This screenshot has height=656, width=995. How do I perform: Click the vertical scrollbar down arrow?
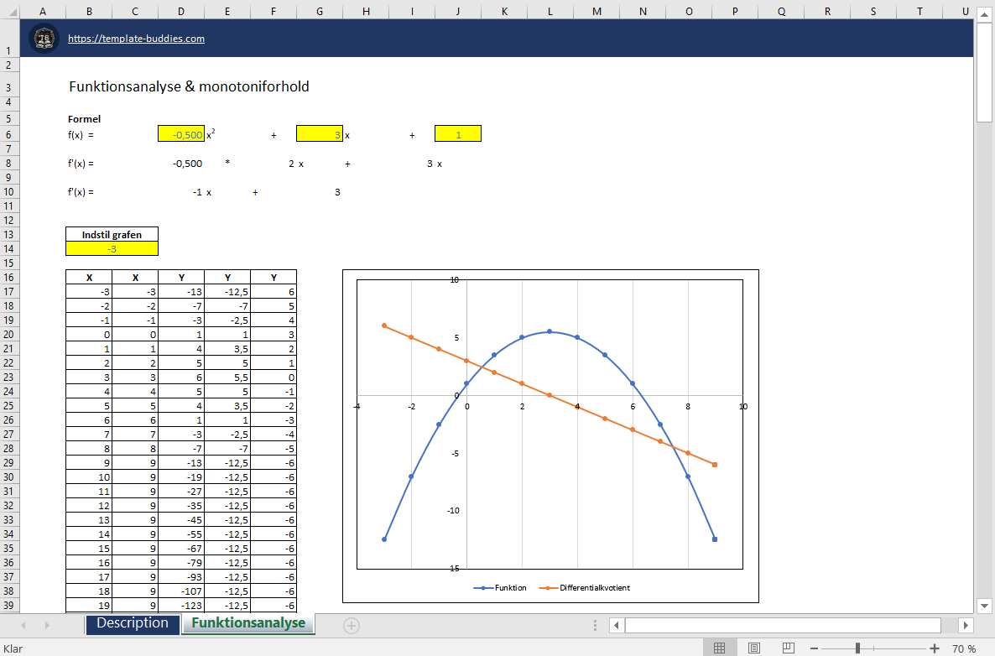(984, 605)
